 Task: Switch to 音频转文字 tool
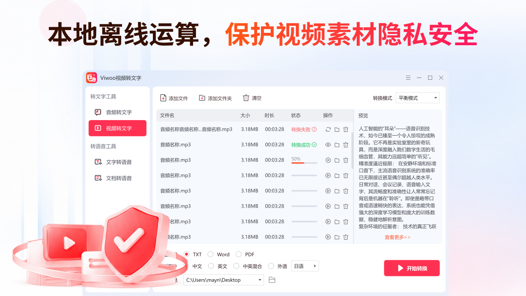point(118,112)
